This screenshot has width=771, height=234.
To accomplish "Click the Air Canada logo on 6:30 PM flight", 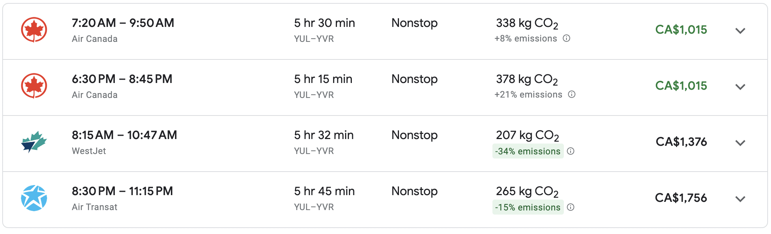I will 34,86.
